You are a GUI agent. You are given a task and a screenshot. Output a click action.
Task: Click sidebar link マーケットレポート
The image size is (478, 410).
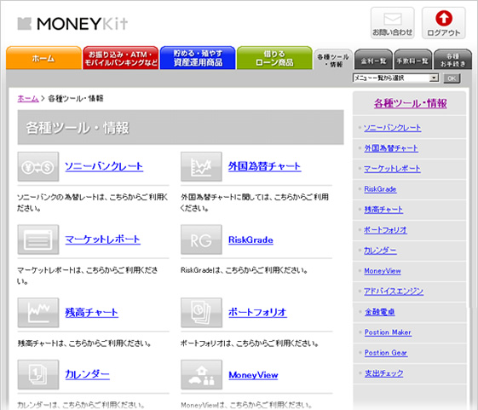tap(392, 169)
